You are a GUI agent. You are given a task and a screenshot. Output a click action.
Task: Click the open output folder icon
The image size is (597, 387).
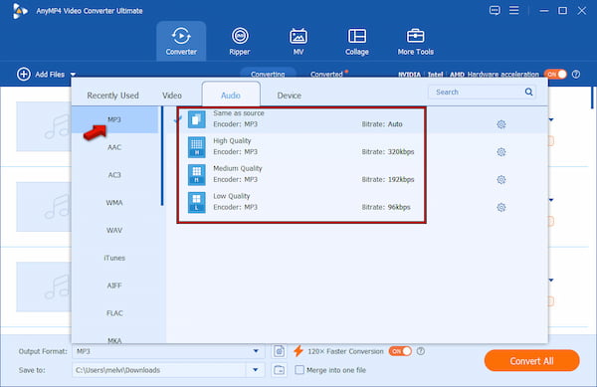click(x=279, y=370)
